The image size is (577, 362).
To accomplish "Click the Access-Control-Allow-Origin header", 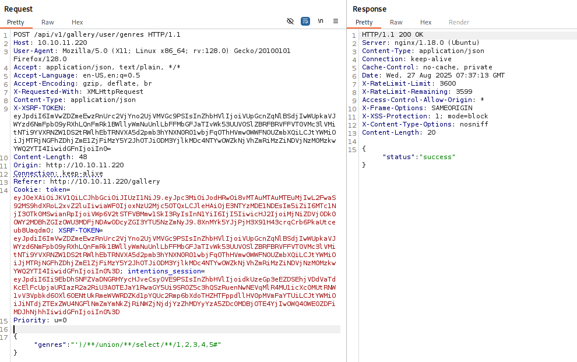I will 423,100.
